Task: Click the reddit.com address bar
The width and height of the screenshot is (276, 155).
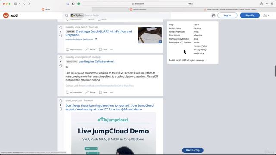Action: point(138,4)
